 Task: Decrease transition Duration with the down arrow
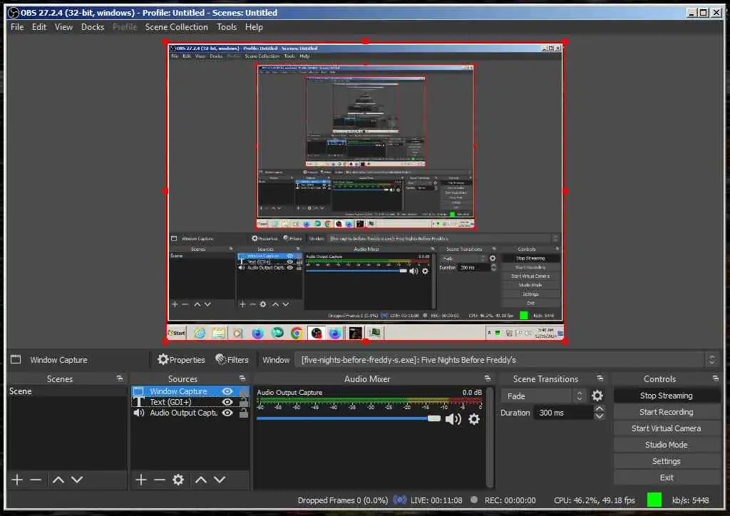(x=600, y=416)
